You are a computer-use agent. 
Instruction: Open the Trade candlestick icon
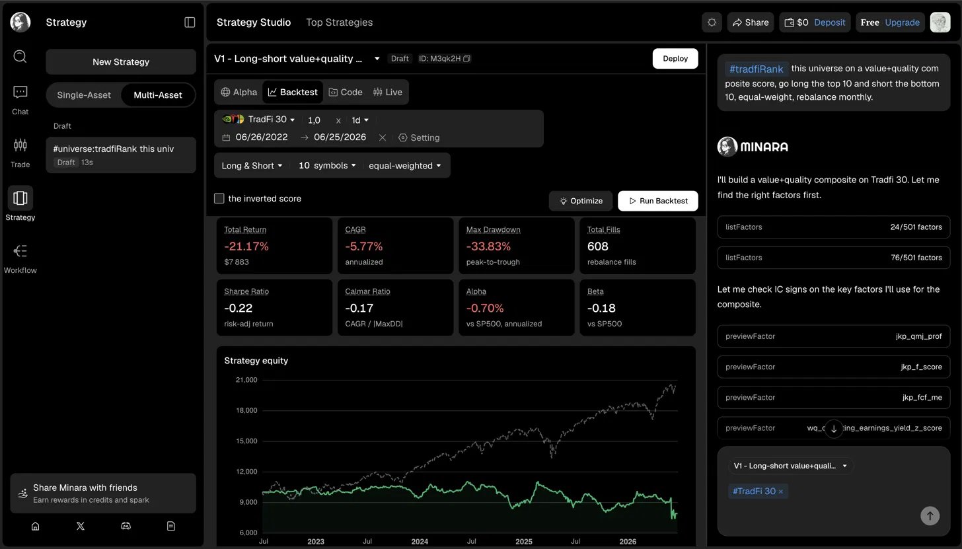(20, 152)
